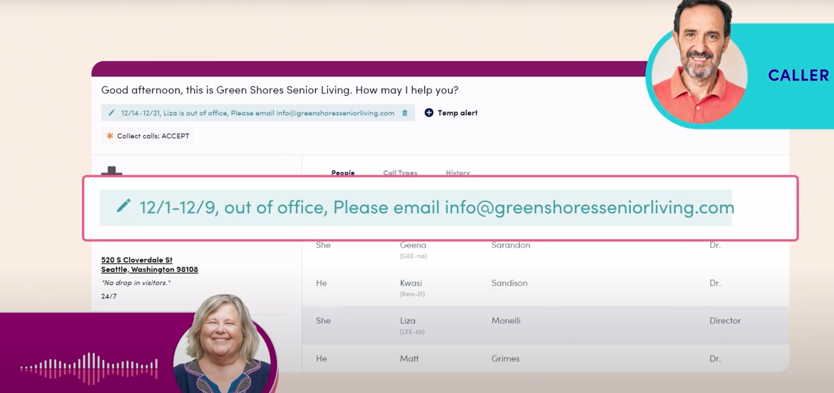Select the Matt Grimes row
The width and height of the screenshot is (834, 393).
[x=511, y=359]
